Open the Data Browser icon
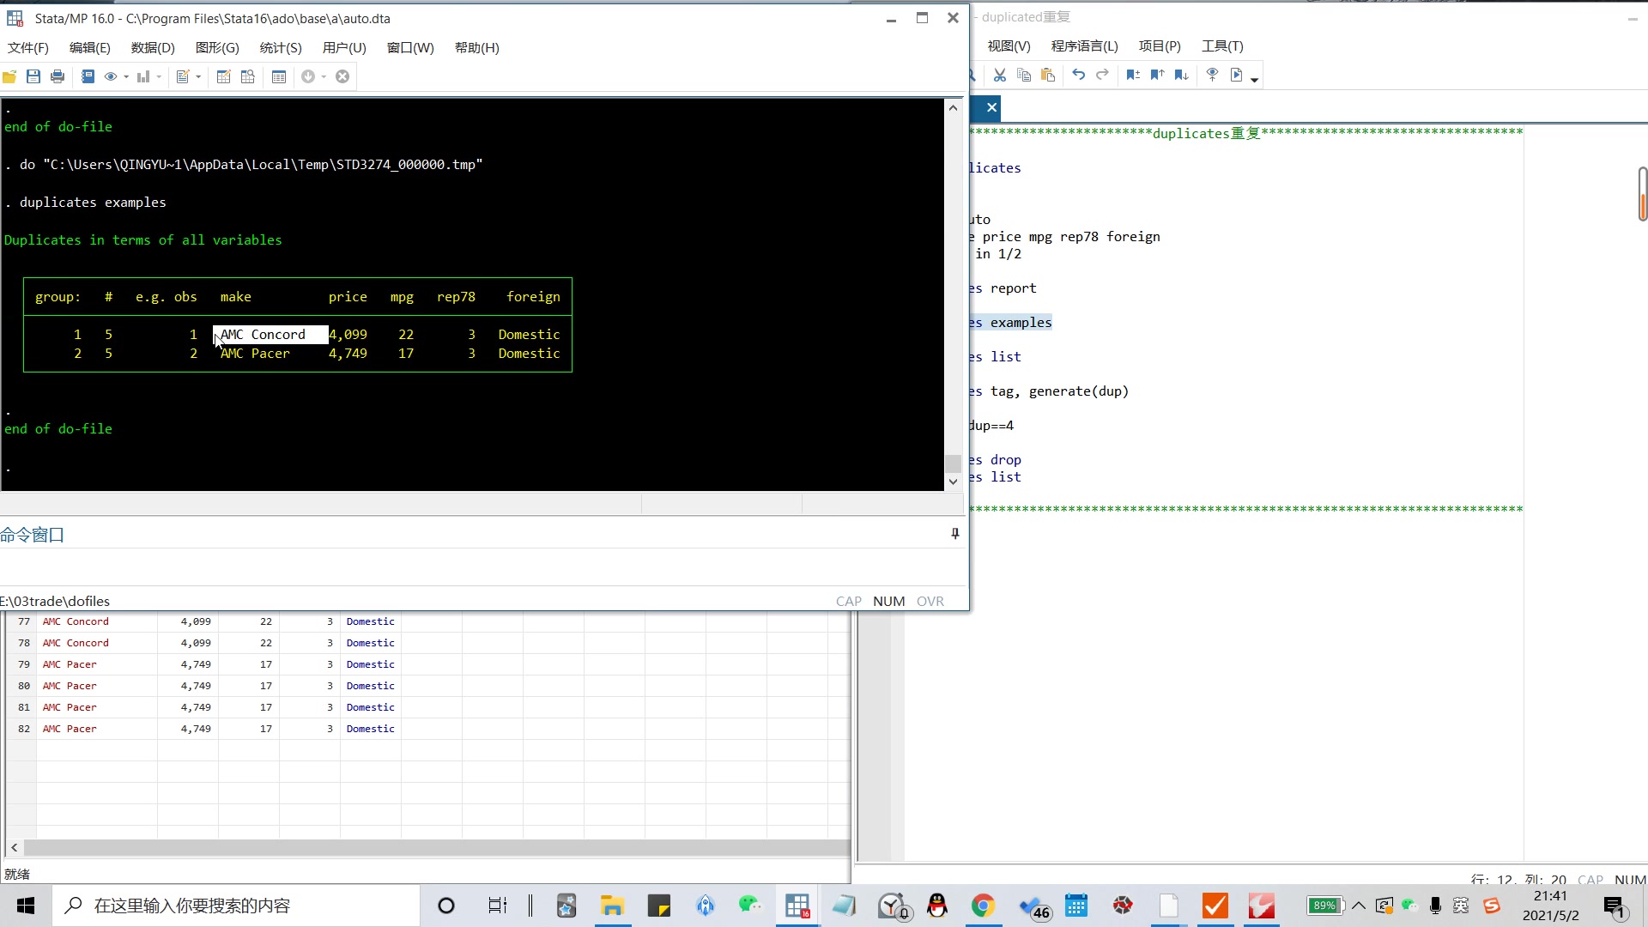Viewport: 1648px width, 927px height. click(248, 76)
